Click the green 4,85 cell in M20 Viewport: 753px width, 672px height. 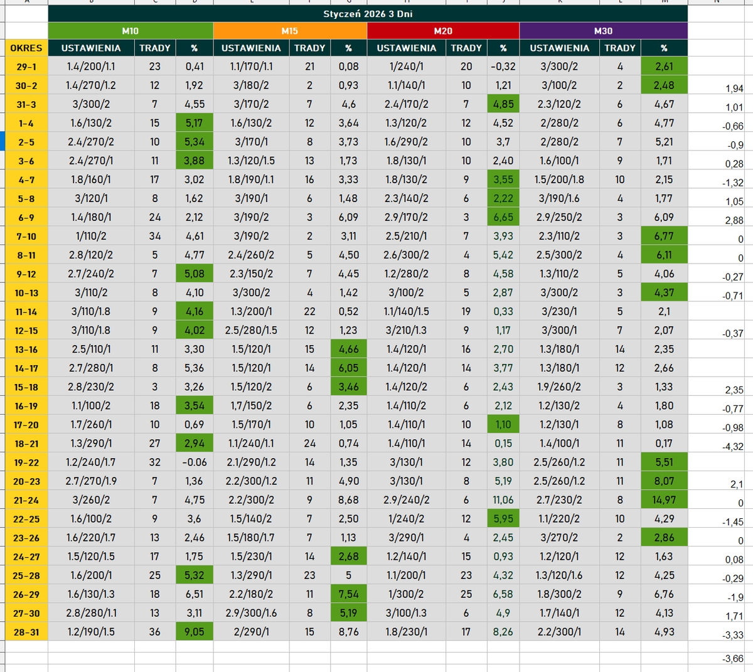pyautogui.click(x=503, y=104)
